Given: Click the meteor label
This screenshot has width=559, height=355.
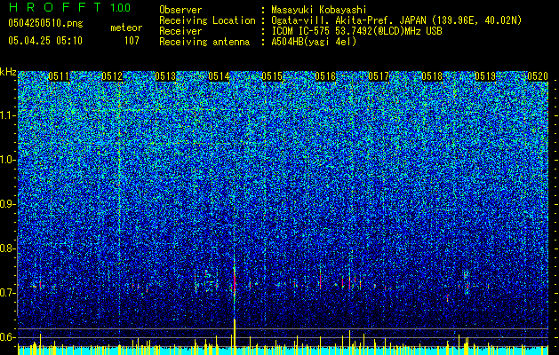Looking at the screenshot, I should [x=126, y=28].
